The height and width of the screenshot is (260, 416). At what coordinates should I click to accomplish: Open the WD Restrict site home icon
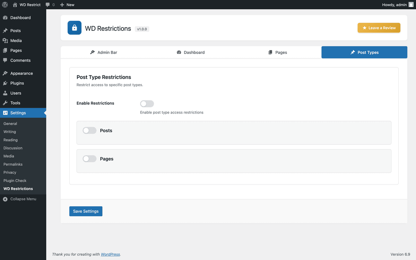(15, 5)
